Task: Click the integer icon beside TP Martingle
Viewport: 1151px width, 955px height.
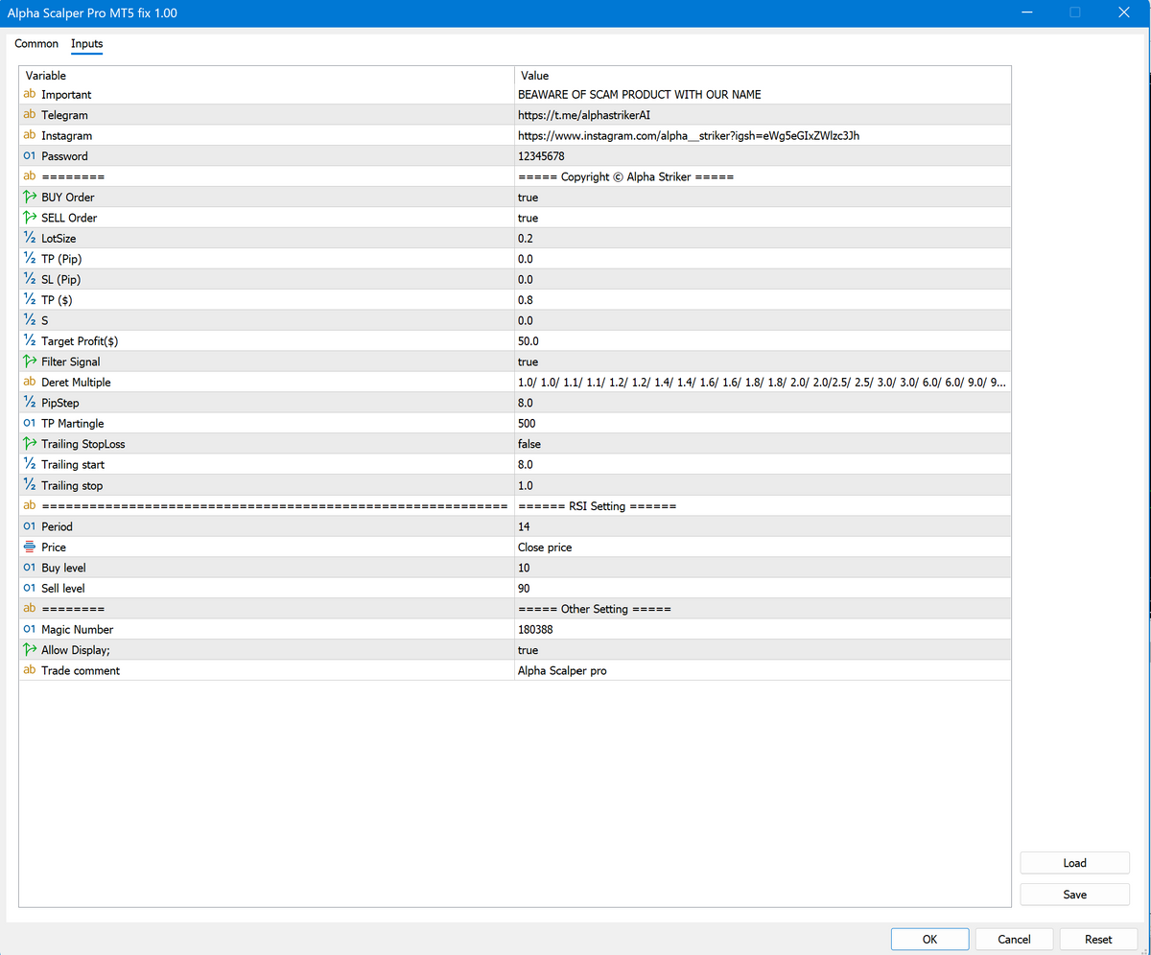Action: pyautogui.click(x=29, y=424)
